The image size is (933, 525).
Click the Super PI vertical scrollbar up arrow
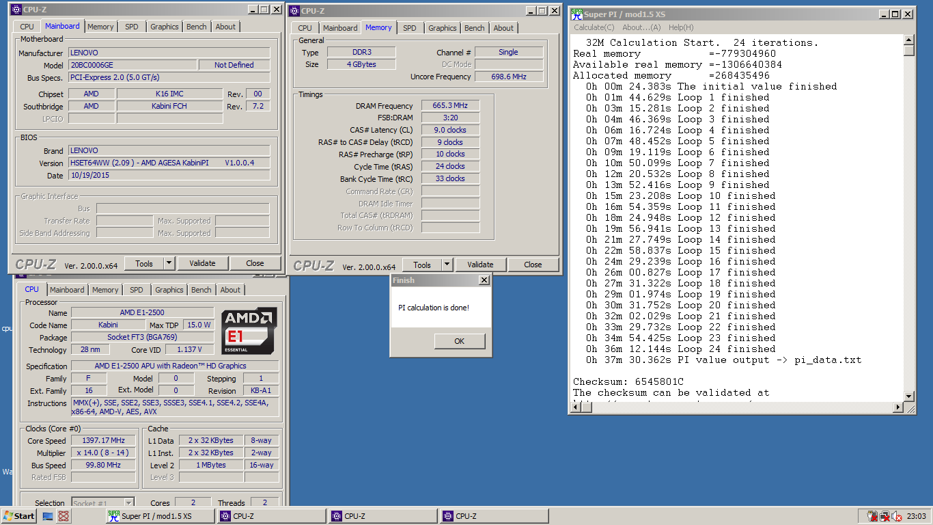(908, 40)
